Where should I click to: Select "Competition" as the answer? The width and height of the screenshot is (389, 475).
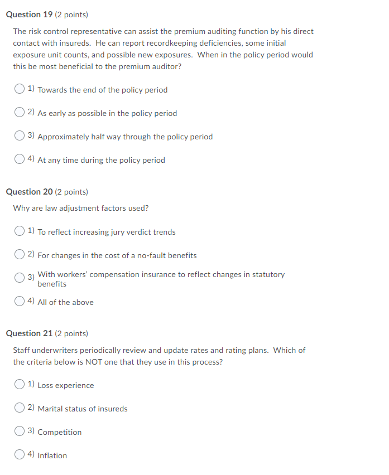18,431
